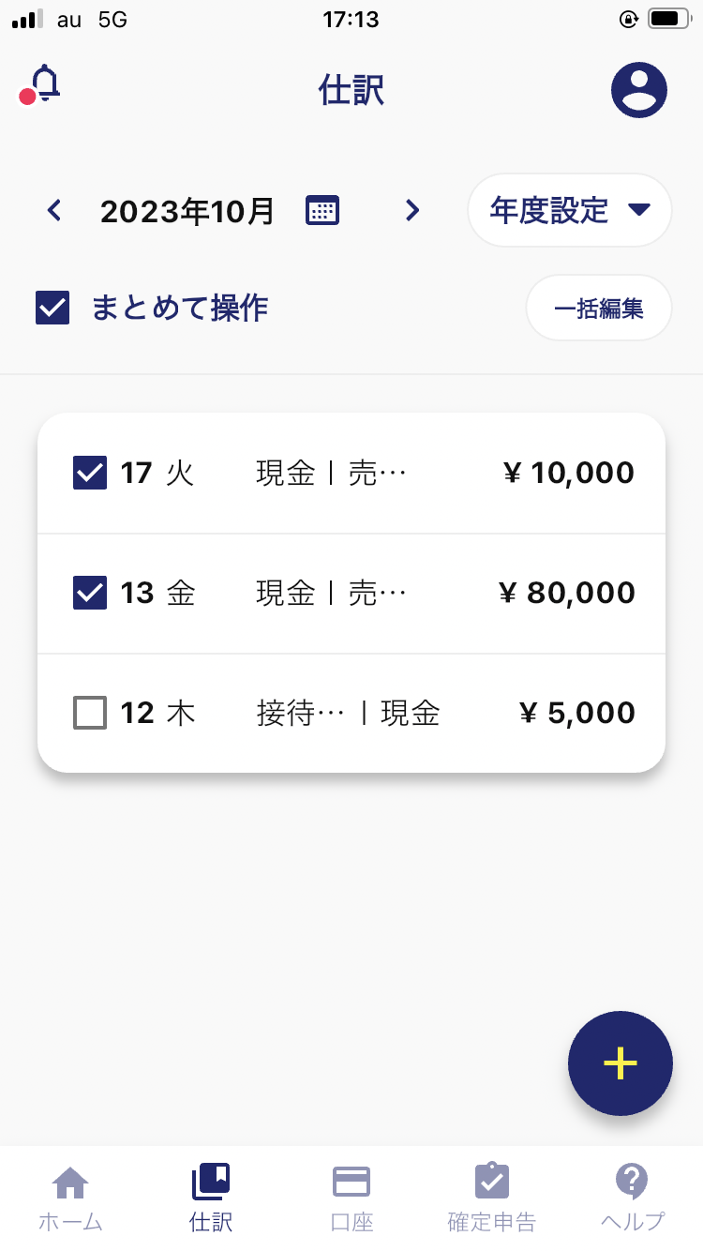
Task: Go to ホーム home tab
Action: pyautogui.click(x=70, y=1198)
